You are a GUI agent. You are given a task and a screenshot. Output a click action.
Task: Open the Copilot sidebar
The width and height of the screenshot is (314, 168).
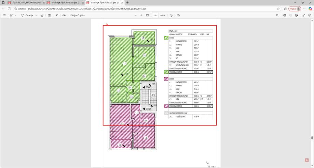point(310,9)
